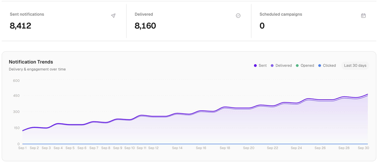The height and width of the screenshot is (163, 378).
Task: Click the 8,412 sent count
Action: pyautogui.click(x=20, y=26)
